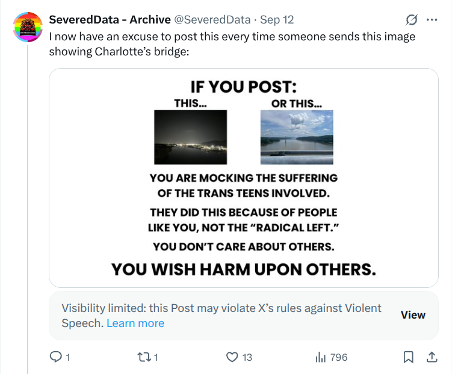
Task: Click the SeveredData - Archive display name
Action: [x=110, y=20]
